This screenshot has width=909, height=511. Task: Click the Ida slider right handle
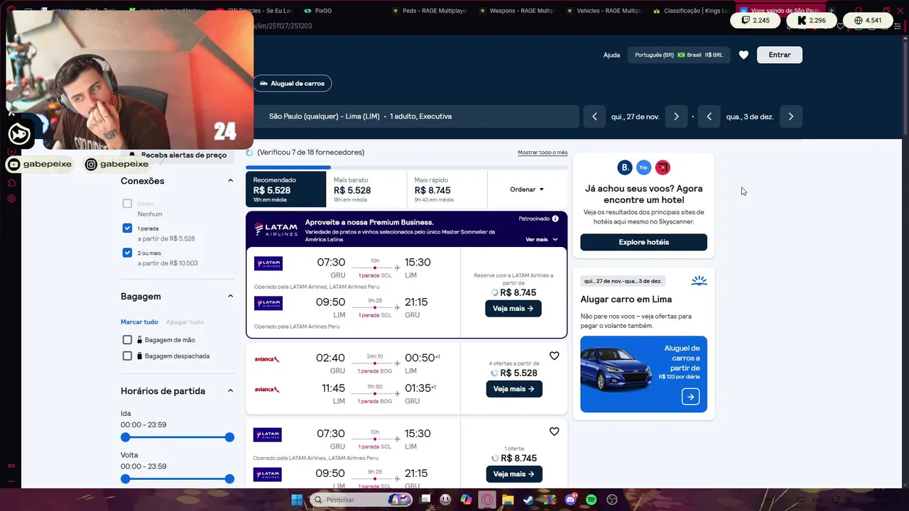point(229,437)
